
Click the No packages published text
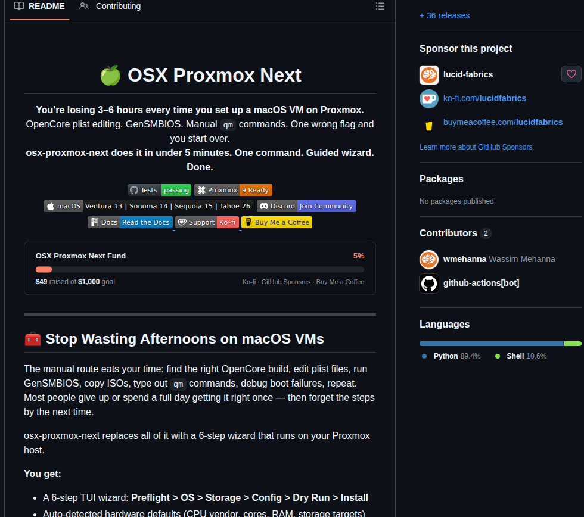click(x=456, y=201)
